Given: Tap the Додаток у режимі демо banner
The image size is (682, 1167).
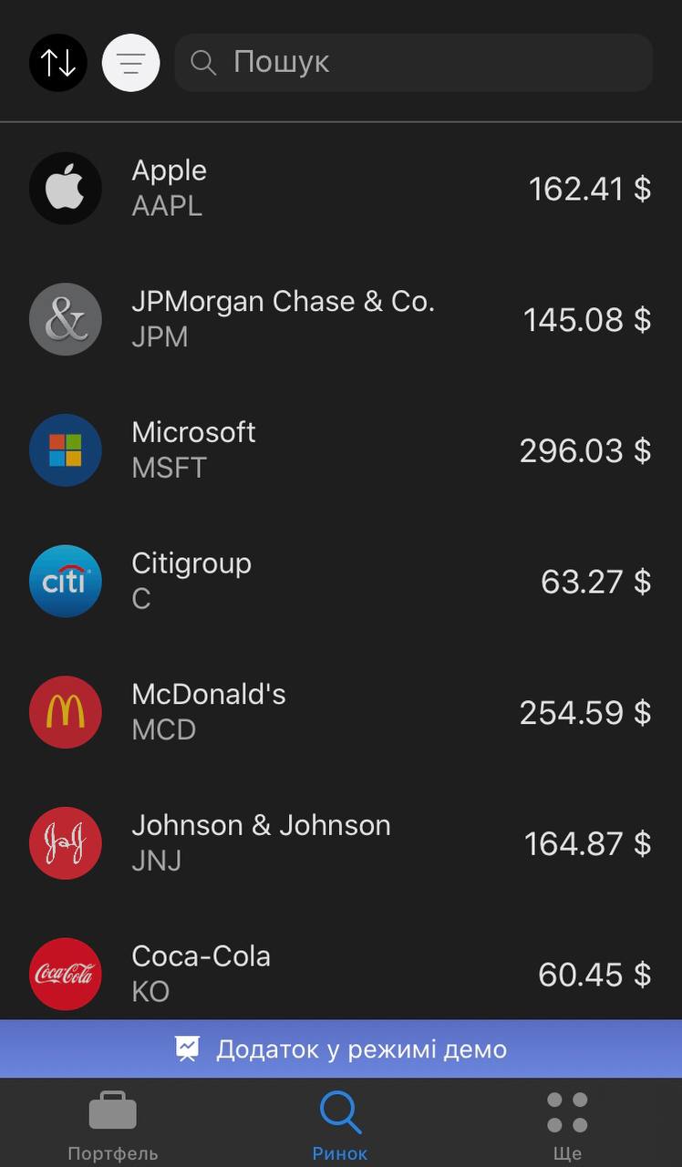Looking at the screenshot, I should (341, 1049).
